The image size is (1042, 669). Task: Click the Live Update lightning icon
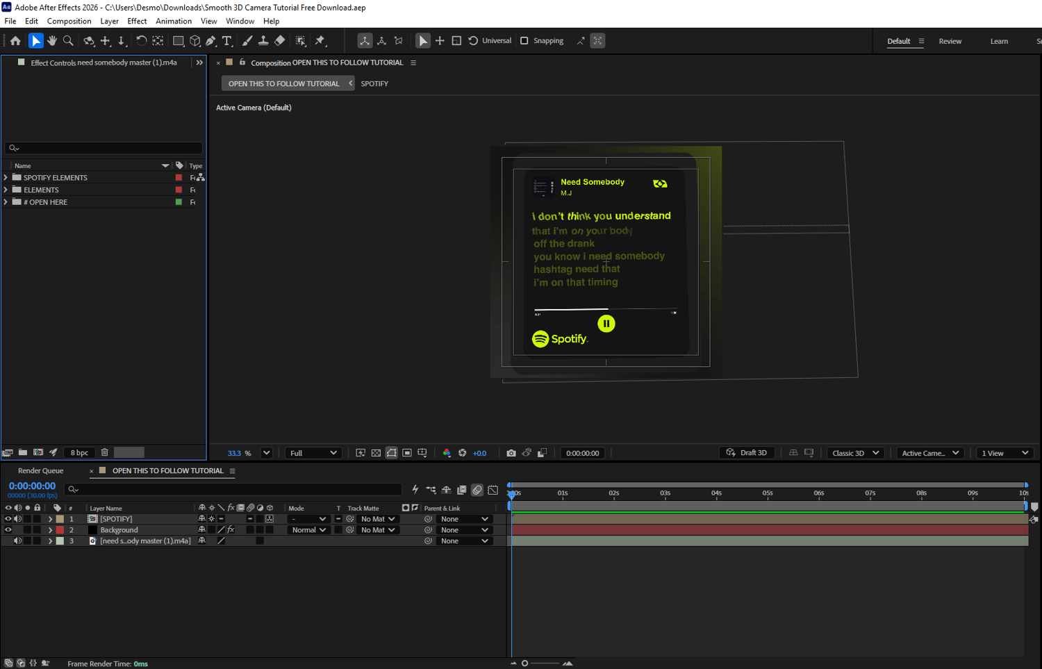(415, 490)
